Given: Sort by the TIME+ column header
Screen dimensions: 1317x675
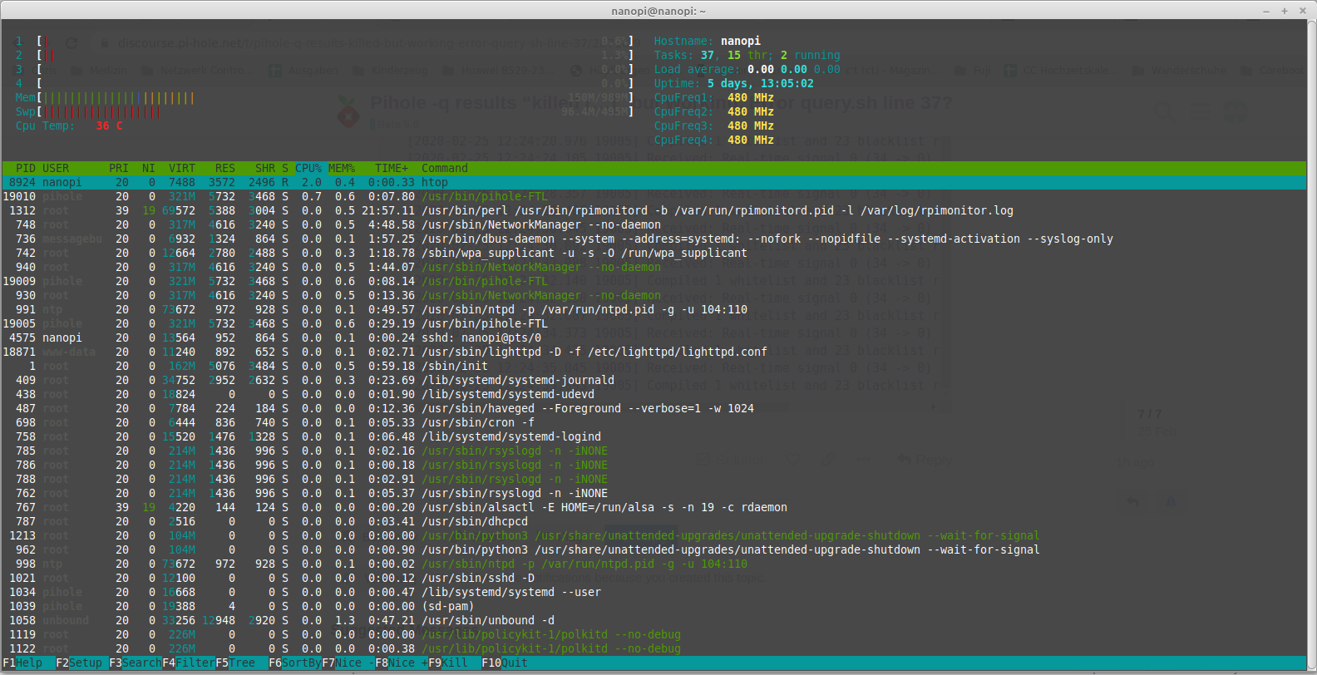Looking at the screenshot, I should 392,168.
